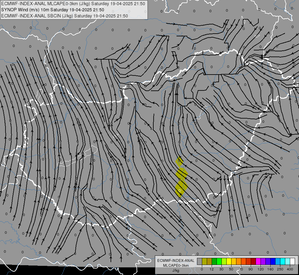The width and height of the screenshot is (299, 275).
Task: Click the legend value label 12
Action: [x=211, y=269]
